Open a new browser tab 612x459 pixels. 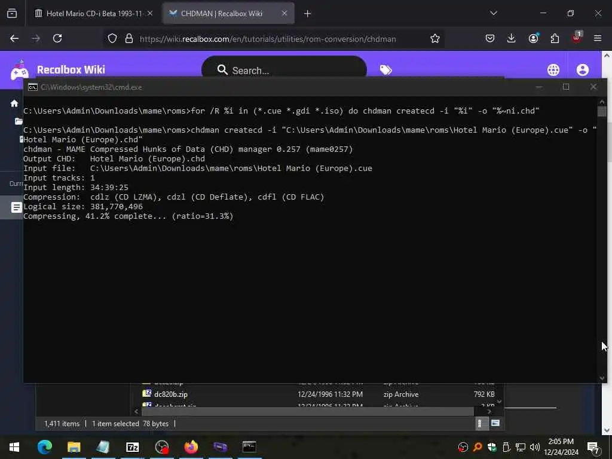pyautogui.click(x=308, y=14)
